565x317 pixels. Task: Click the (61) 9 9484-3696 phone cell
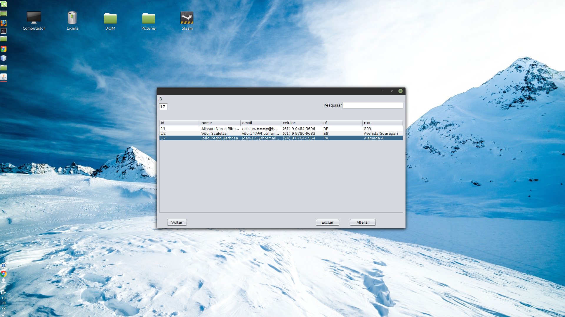coord(301,129)
